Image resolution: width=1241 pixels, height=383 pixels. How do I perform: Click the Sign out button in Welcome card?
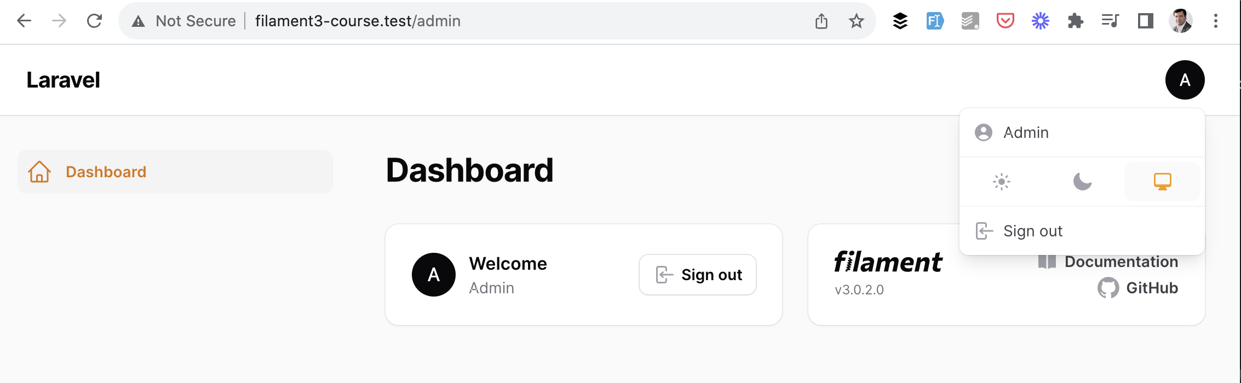coord(698,275)
